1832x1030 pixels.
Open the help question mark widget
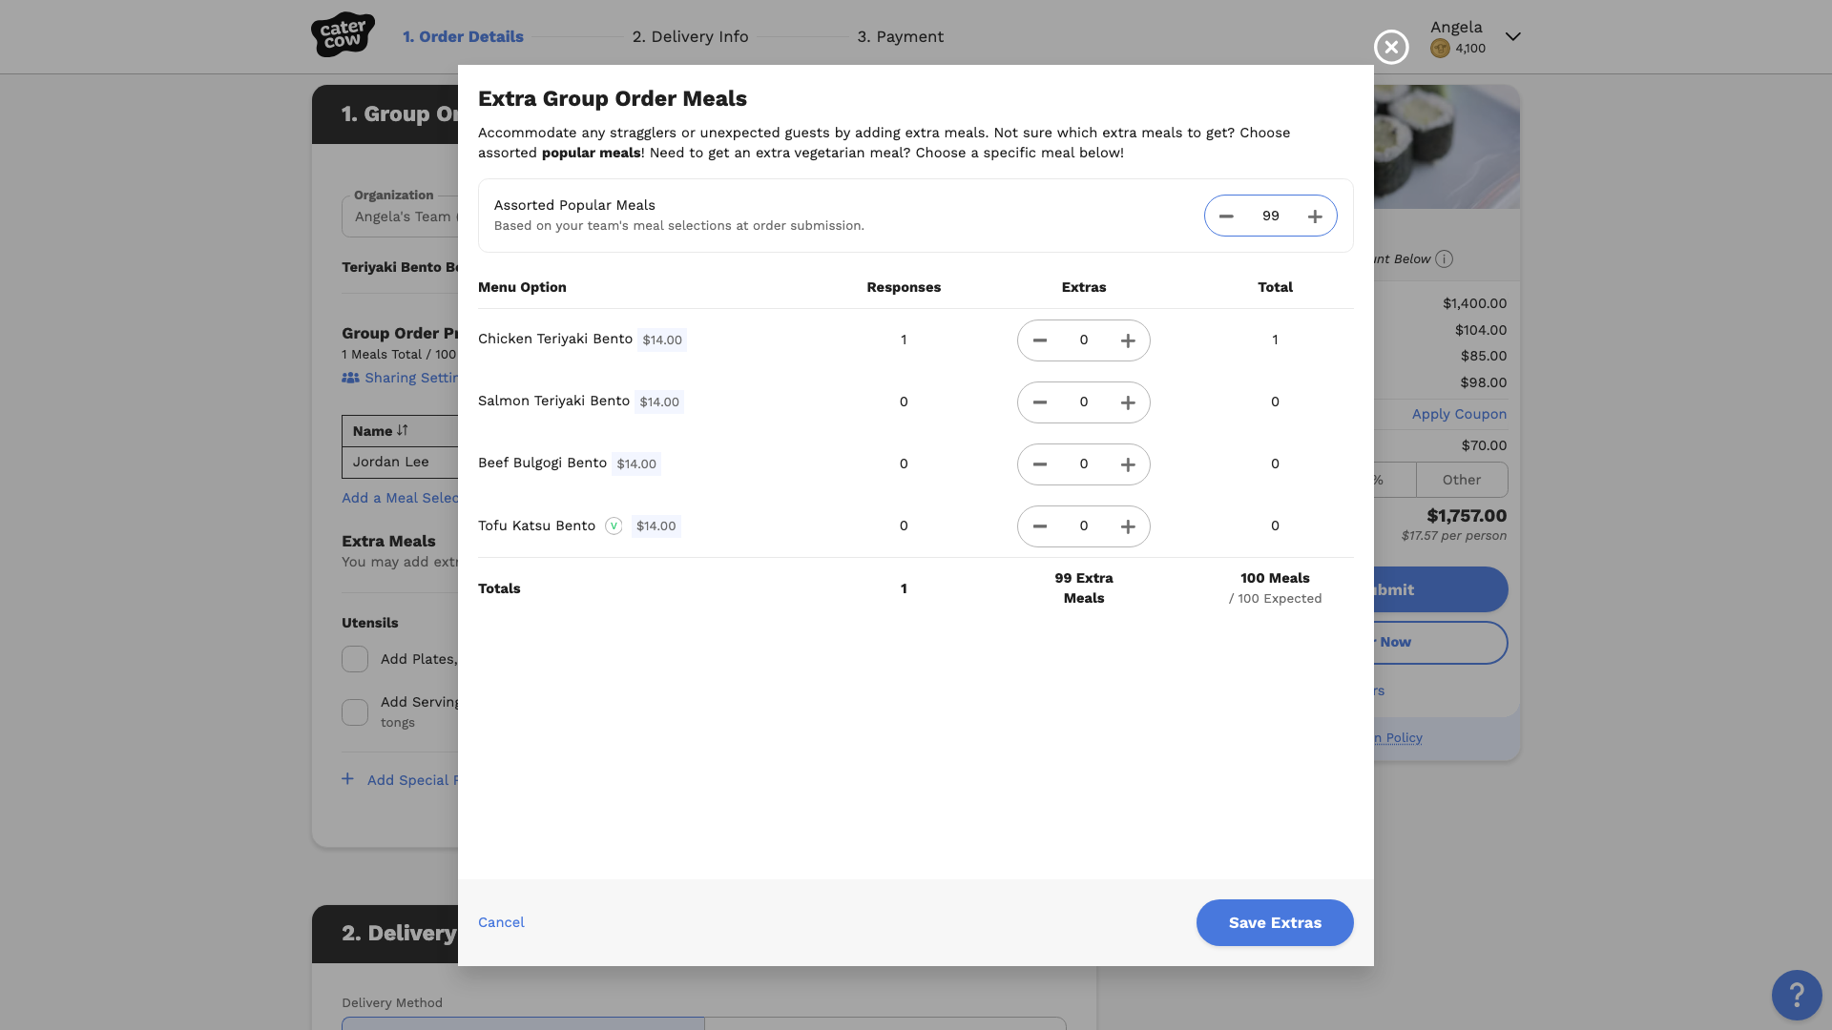(x=1797, y=996)
